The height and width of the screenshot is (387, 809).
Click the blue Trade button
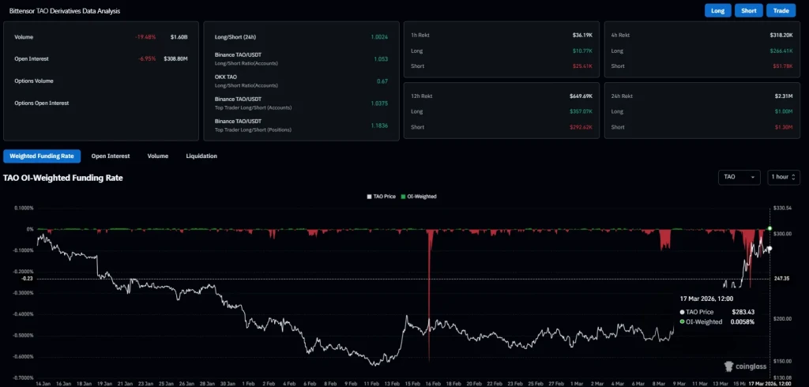[x=781, y=11]
